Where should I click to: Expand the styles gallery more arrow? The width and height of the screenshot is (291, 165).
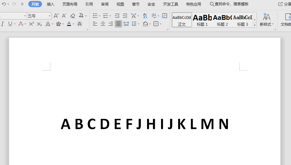click(x=255, y=25)
